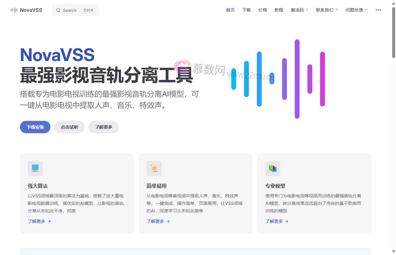Viewport: 396px width, 255px height.
Task: Click inside the Search input field
Action: pyautogui.click(x=72, y=10)
